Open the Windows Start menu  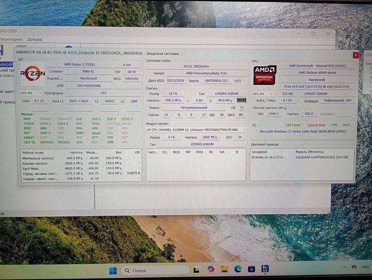[112, 270]
